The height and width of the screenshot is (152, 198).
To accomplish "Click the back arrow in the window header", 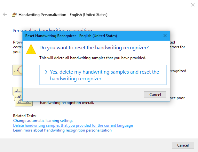I will tap(5, 15).
